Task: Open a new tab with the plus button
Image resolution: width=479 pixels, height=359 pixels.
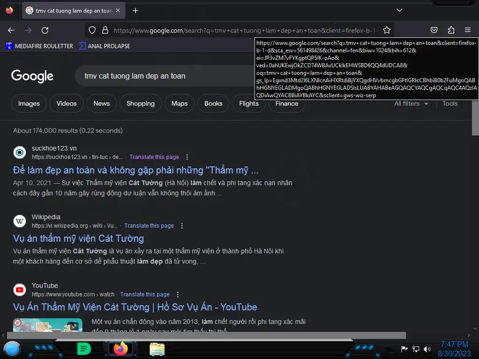Action: coord(135,11)
